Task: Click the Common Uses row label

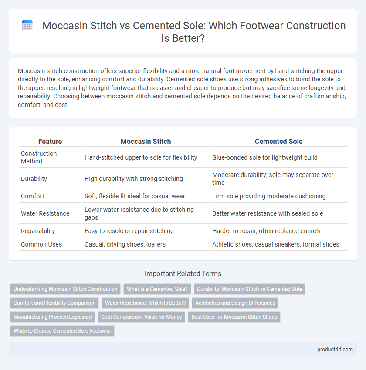Action: pyautogui.click(x=41, y=244)
